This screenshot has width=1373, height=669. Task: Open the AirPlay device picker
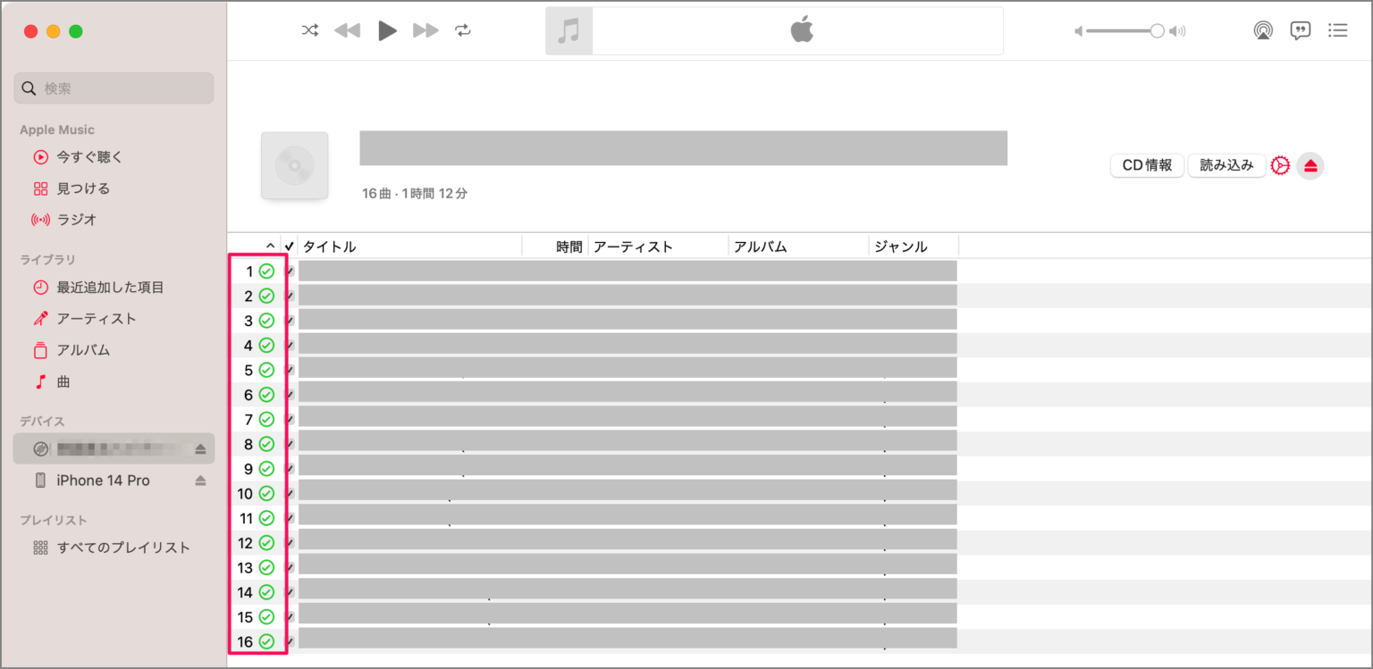pos(1263,30)
